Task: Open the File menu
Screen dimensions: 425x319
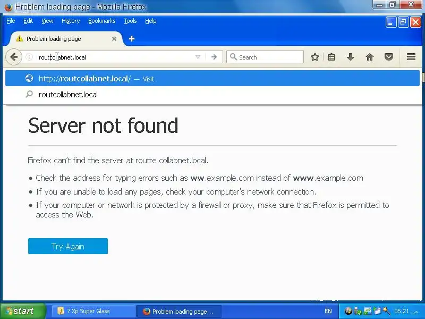Action: pyautogui.click(x=11, y=21)
